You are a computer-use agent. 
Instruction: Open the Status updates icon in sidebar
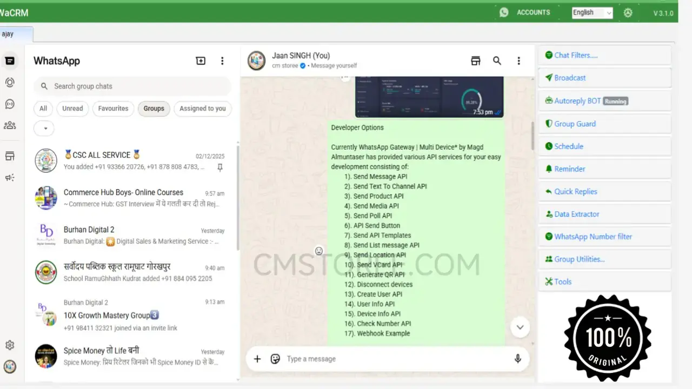click(10, 82)
